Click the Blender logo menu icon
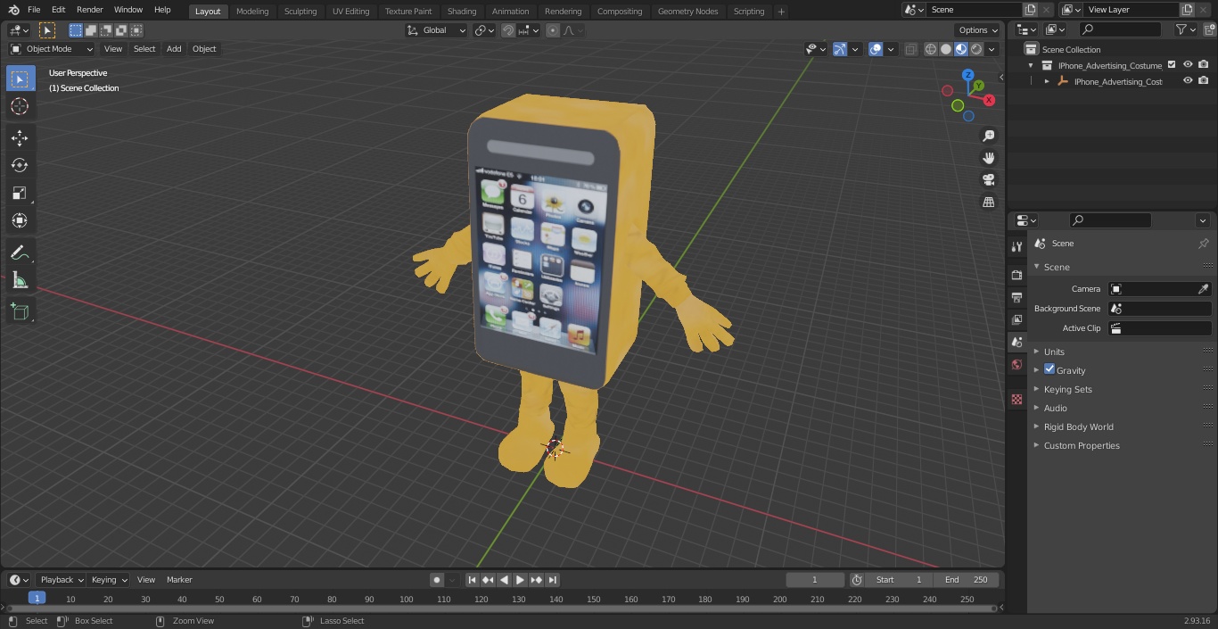 pos(13,10)
